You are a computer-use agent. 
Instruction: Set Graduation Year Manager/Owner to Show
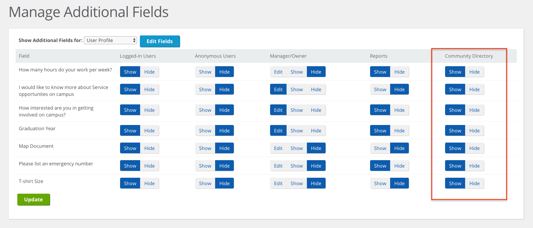click(297, 130)
